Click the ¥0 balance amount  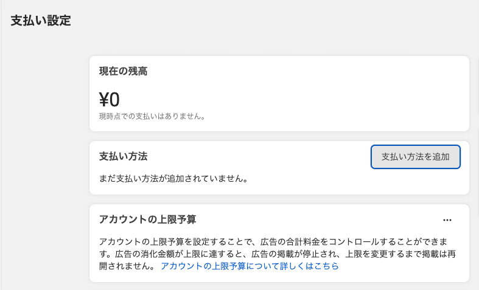point(110,100)
